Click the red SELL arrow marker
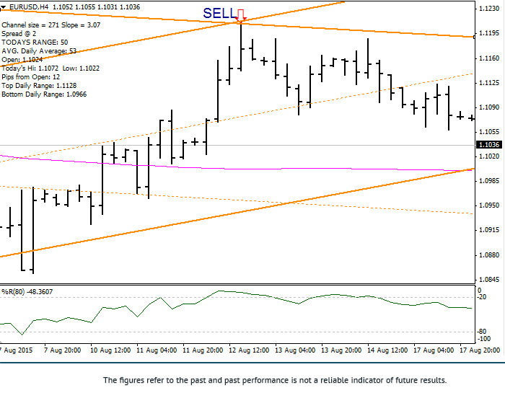Viewport: 505px width, 398px height. pyautogui.click(x=240, y=17)
